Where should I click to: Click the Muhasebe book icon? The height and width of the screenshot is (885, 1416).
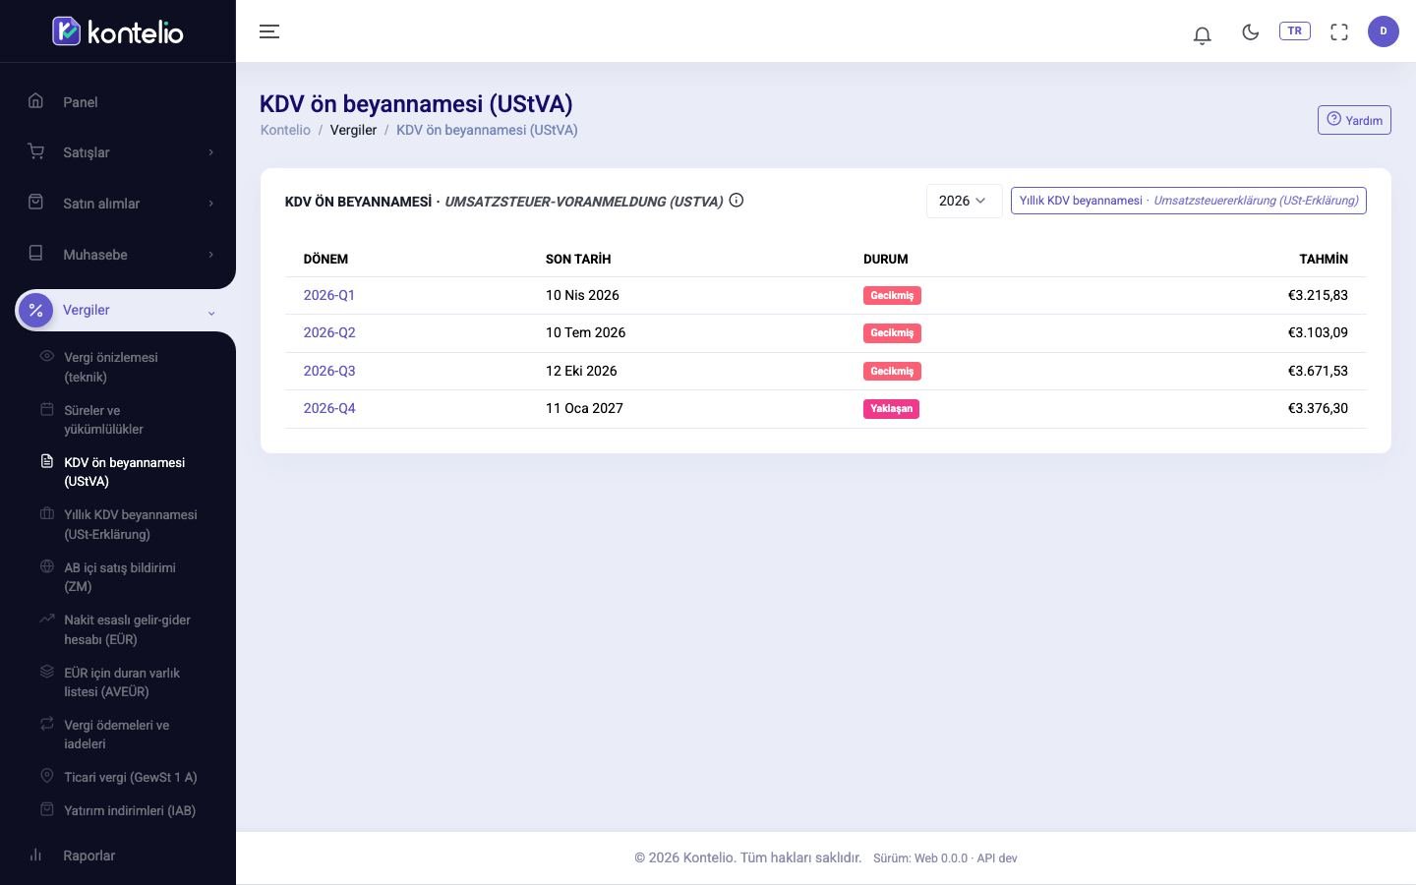(36, 254)
